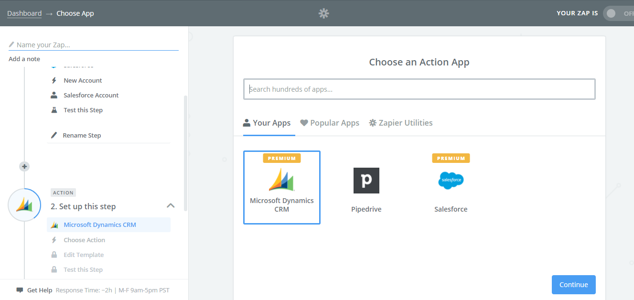Viewport: 634px width, 300px height.
Task: Click the PREMIUM badge above Microsoft Dynamics CRM
Action: coord(282,158)
